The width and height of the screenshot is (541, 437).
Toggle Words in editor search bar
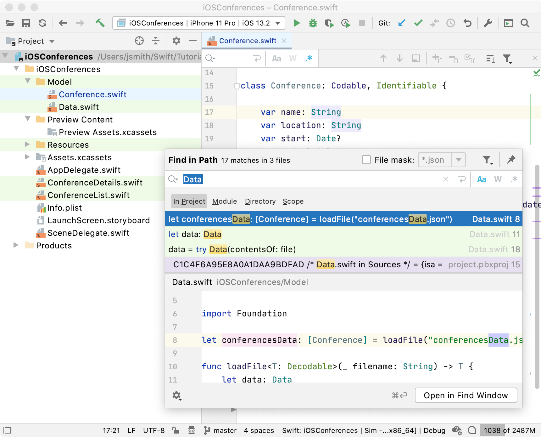point(293,58)
